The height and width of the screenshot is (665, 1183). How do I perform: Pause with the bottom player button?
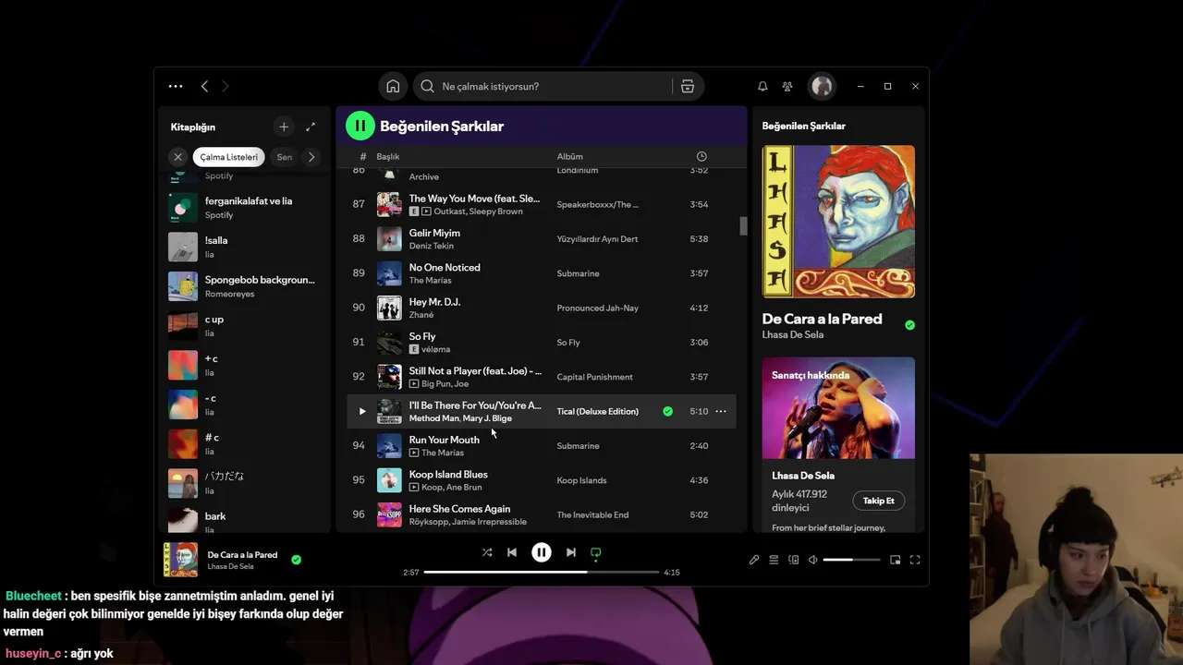pyautogui.click(x=542, y=552)
